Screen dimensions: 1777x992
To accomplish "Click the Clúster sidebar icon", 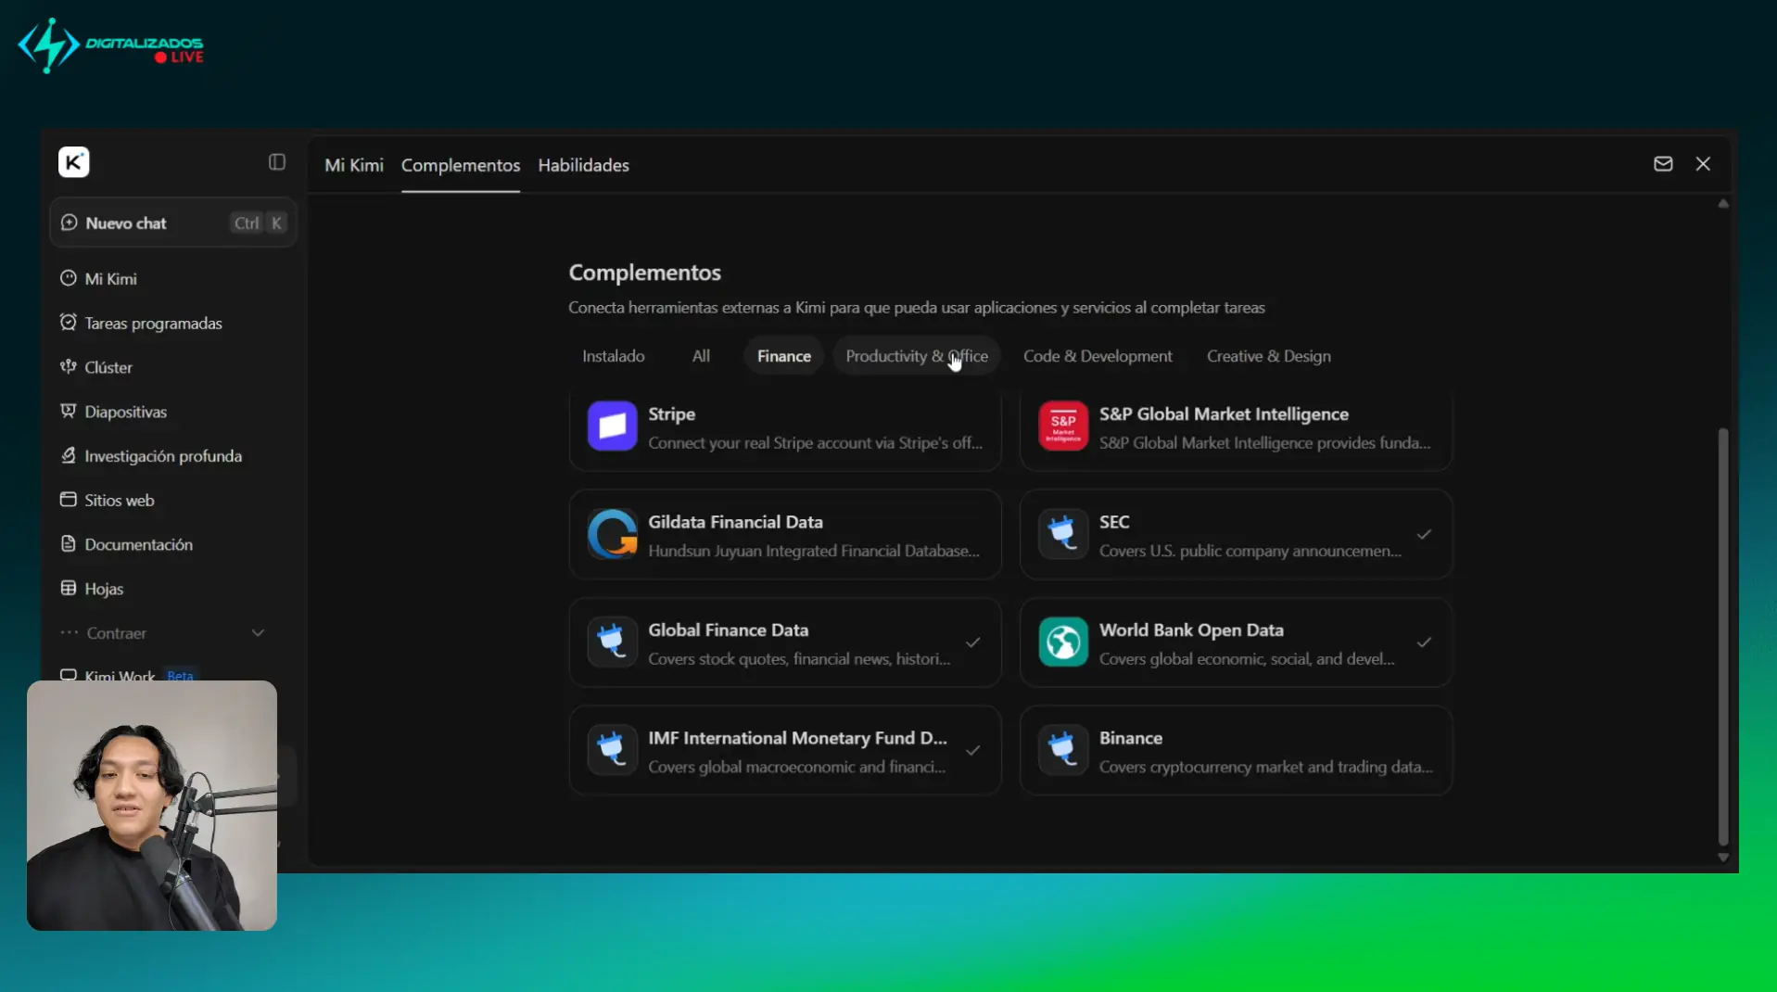I will pyautogui.click(x=68, y=367).
